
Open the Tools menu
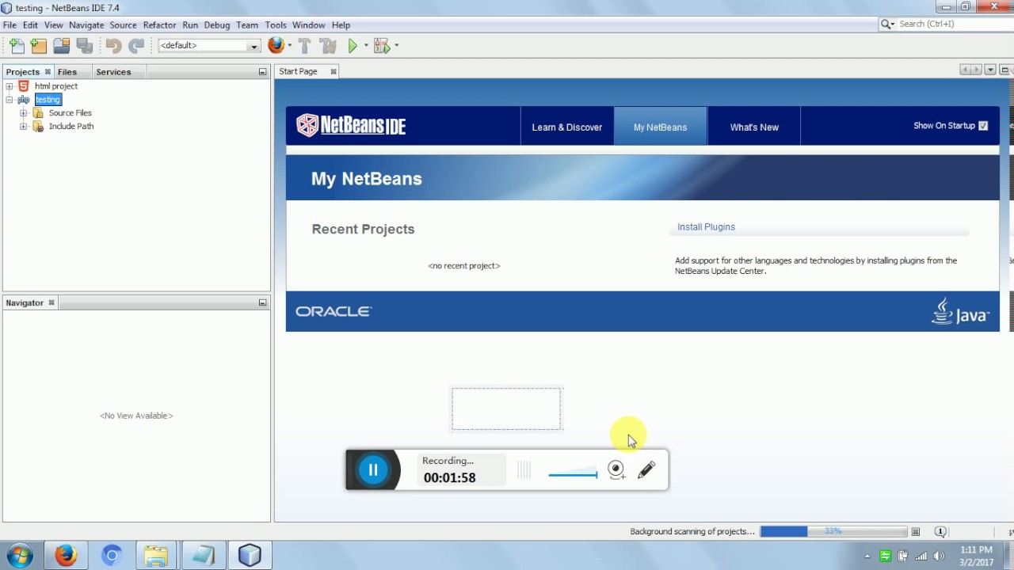[x=276, y=25]
